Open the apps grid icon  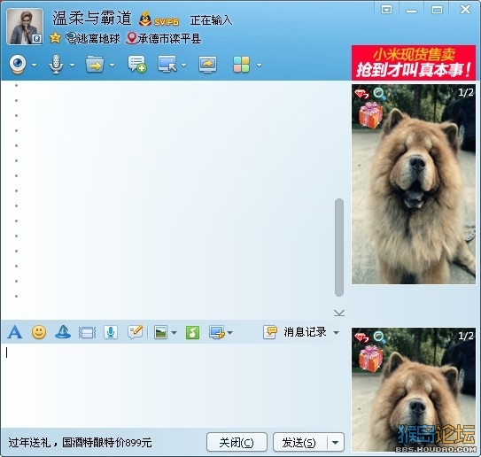(241, 65)
